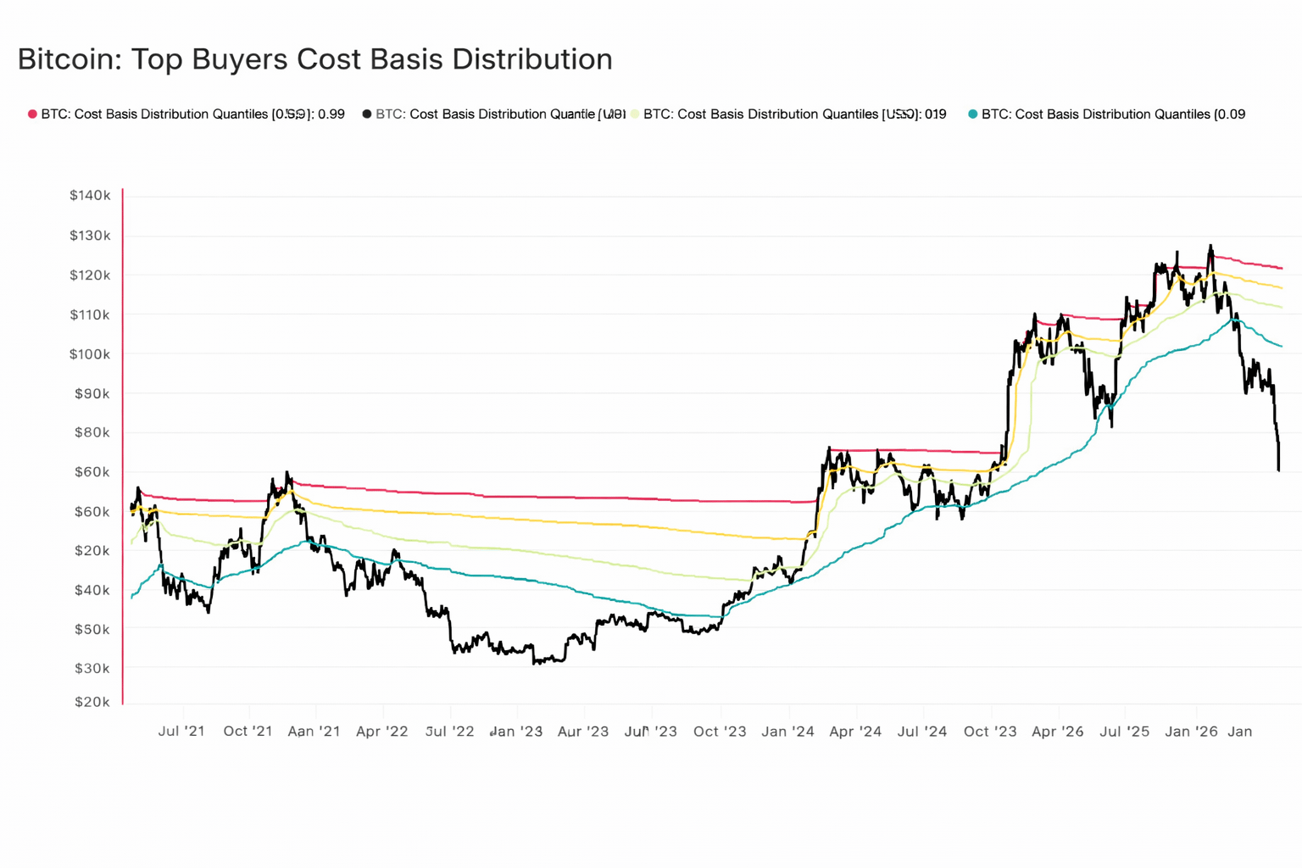Click the teal legend dot

tap(973, 114)
